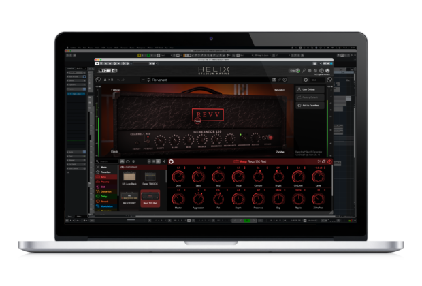Click the Line 6 logo
422x286 pixels.
[107, 71]
